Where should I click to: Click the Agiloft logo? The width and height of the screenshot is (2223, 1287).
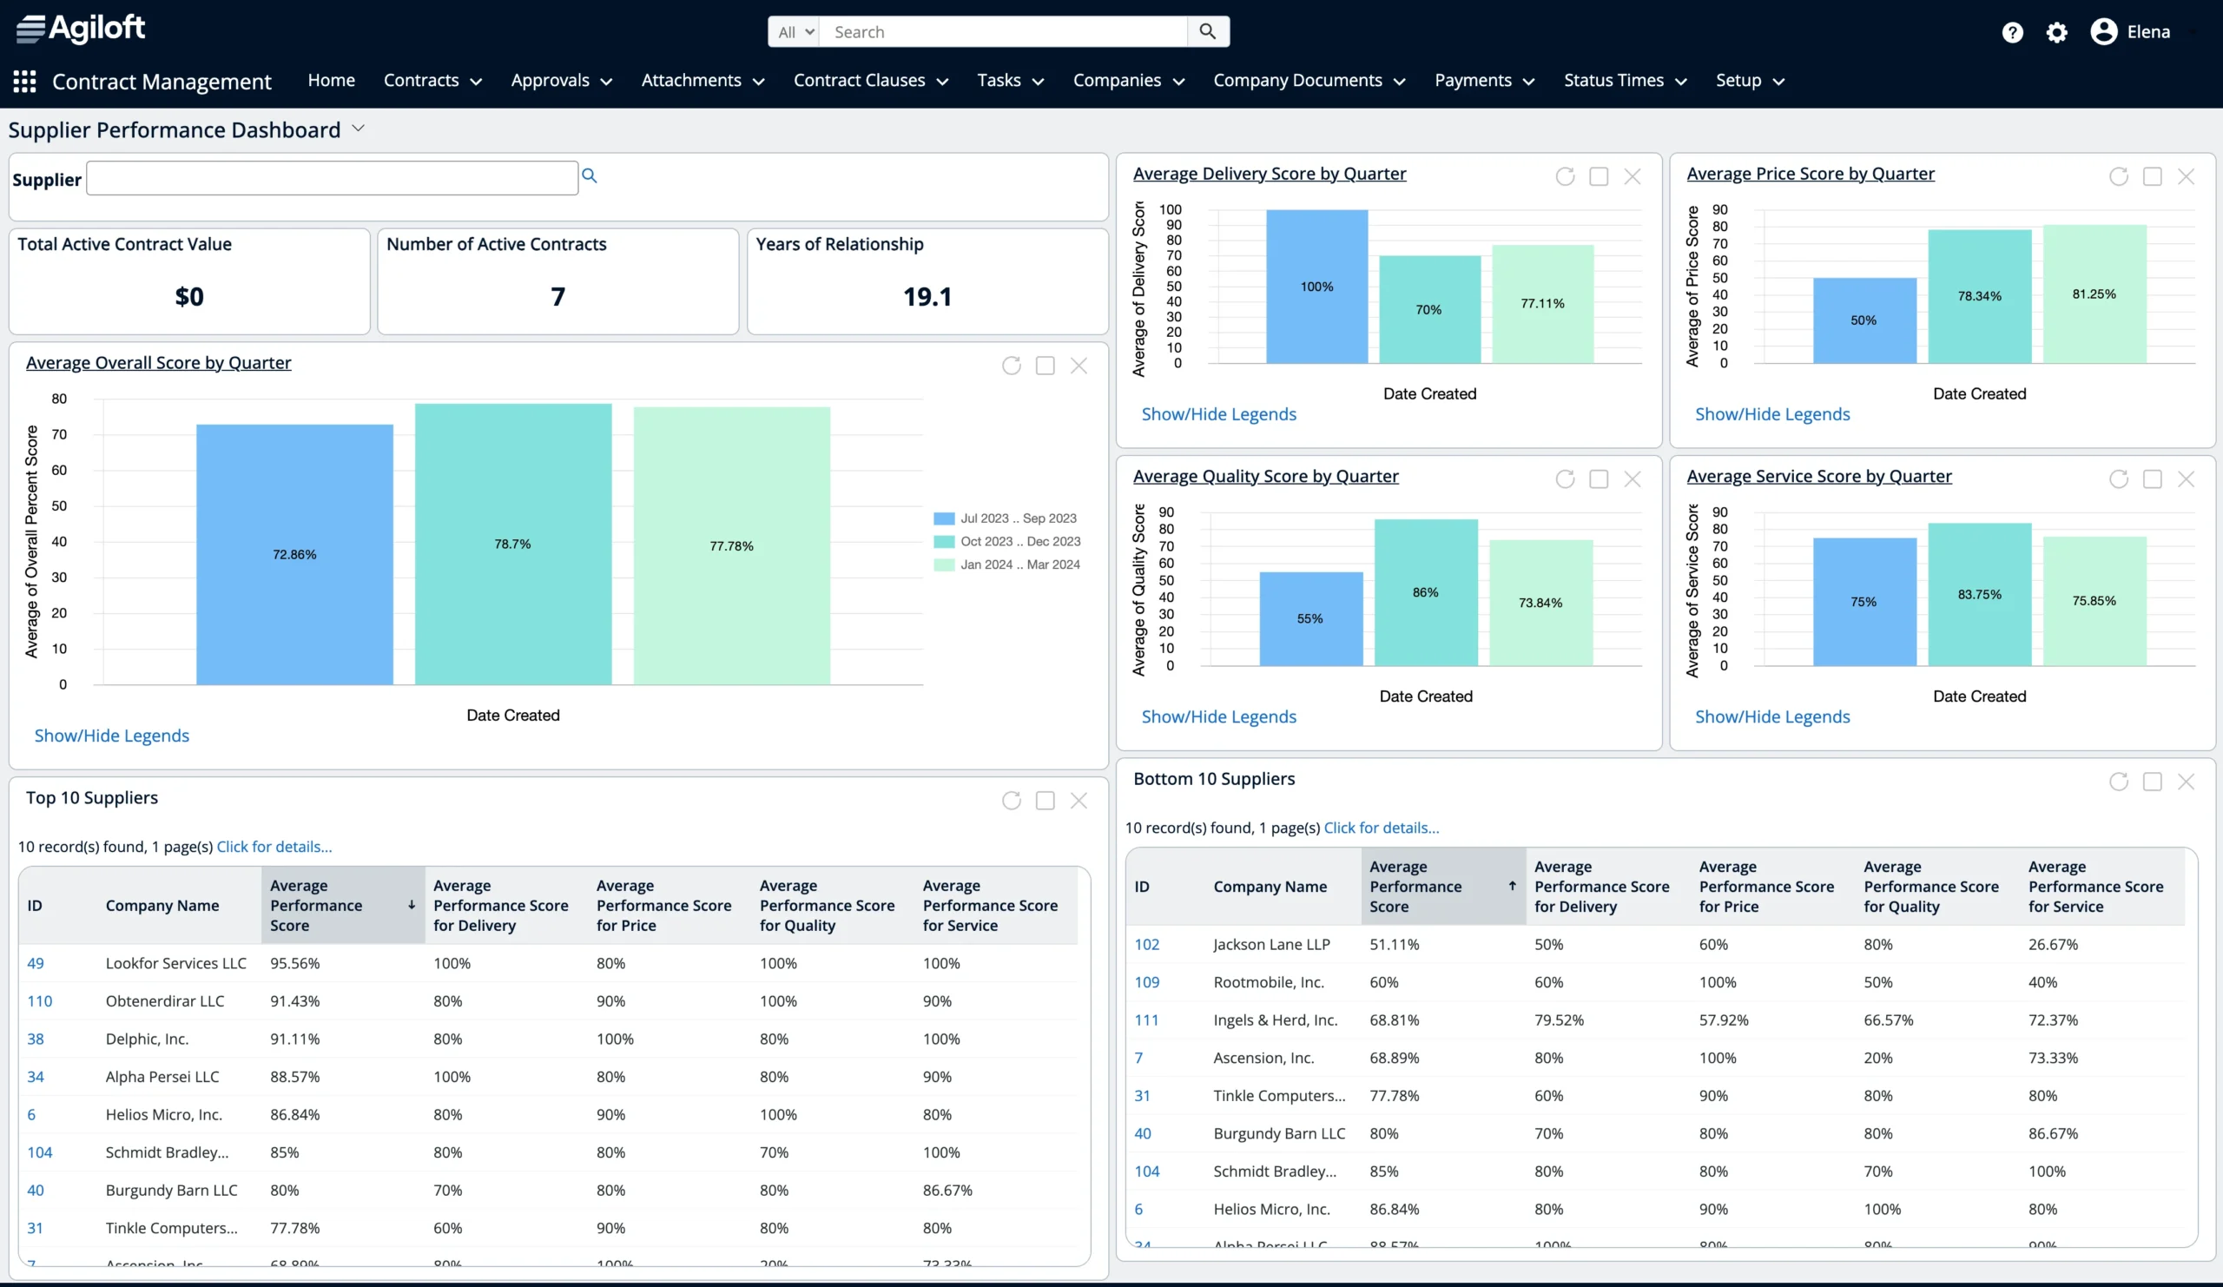pyautogui.click(x=79, y=27)
